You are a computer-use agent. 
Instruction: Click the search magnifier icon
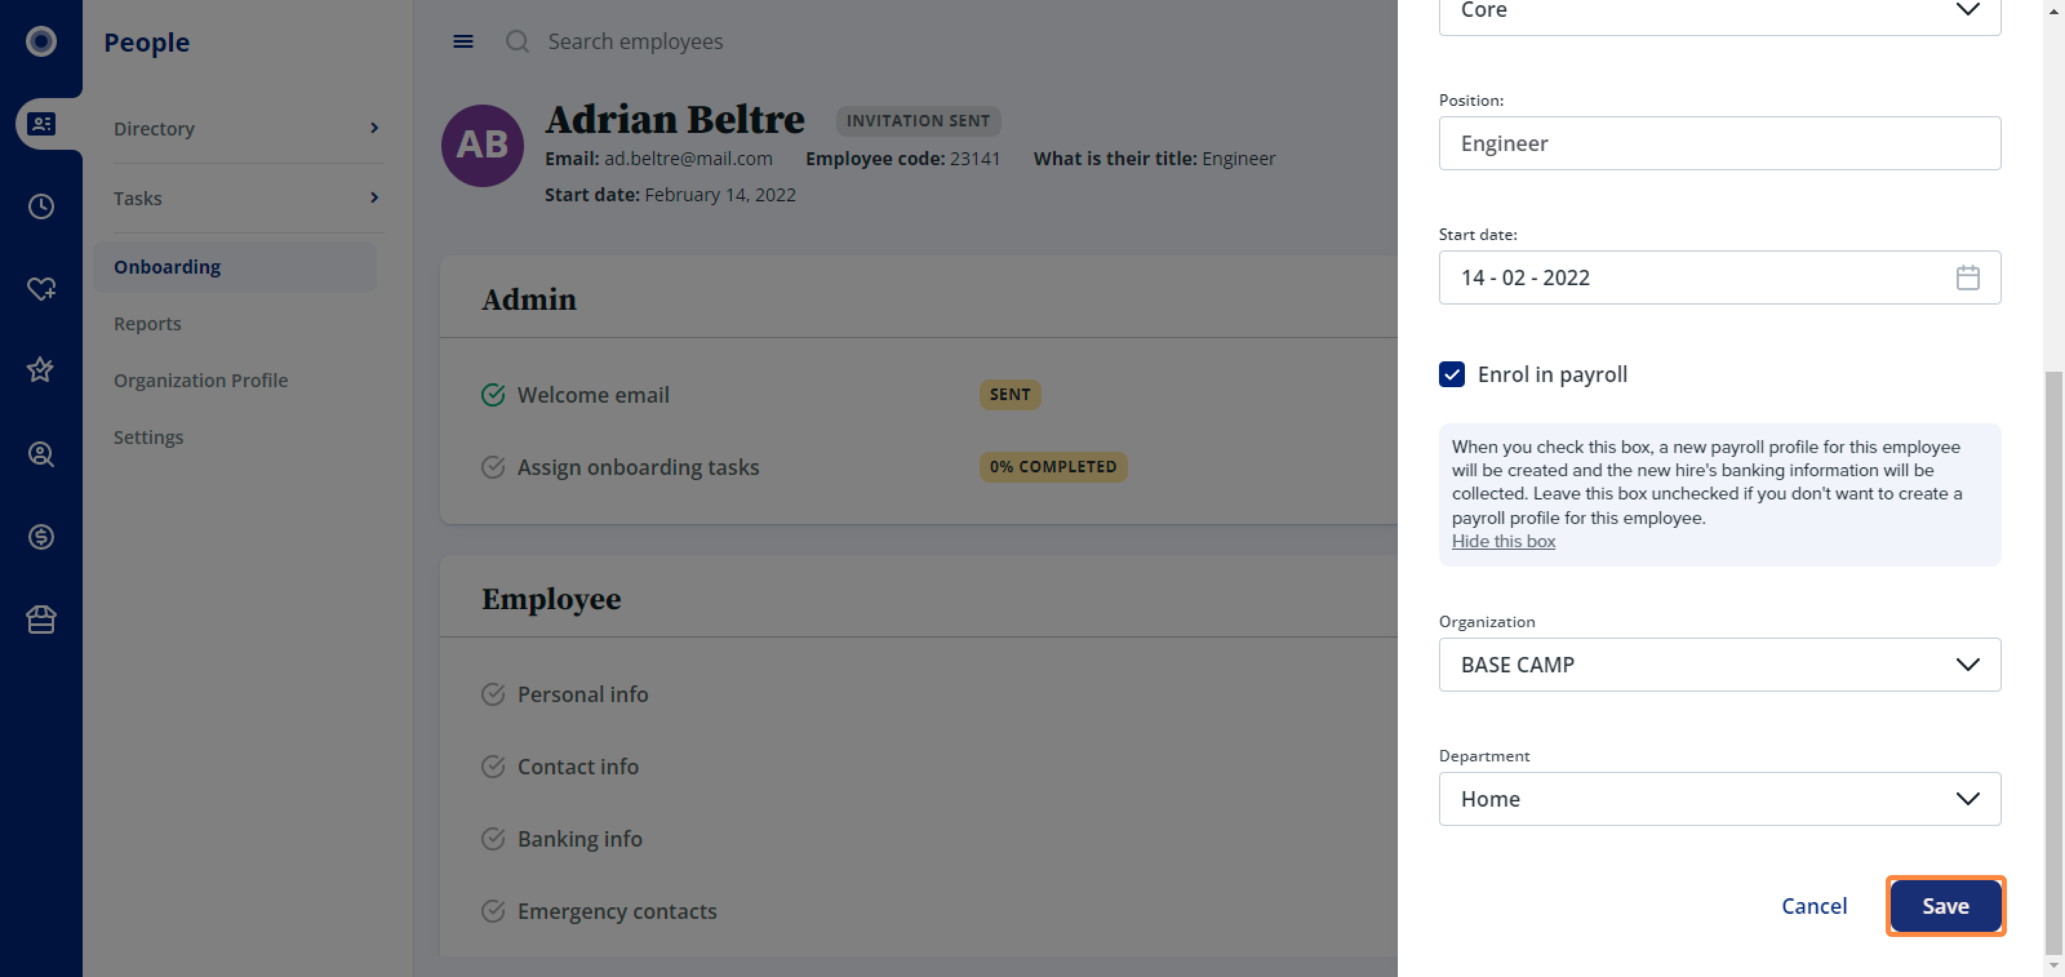pyautogui.click(x=517, y=41)
